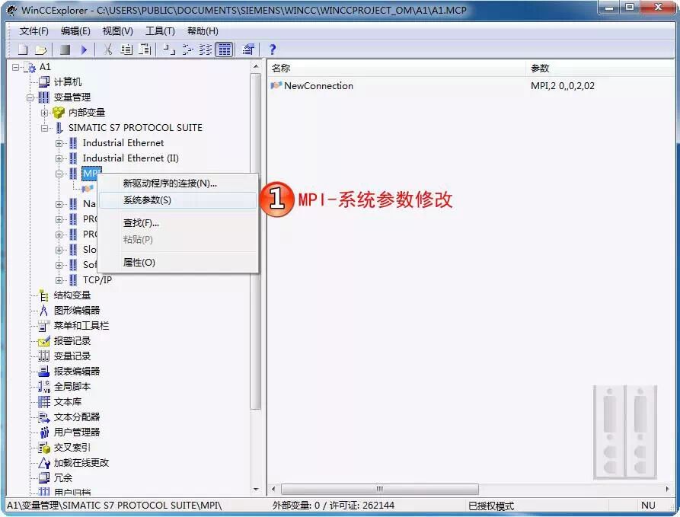
Task: Select the 报警记录 alarm logging icon
Action: (44, 341)
